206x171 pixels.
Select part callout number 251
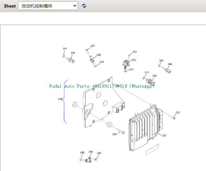tap(134, 60)
